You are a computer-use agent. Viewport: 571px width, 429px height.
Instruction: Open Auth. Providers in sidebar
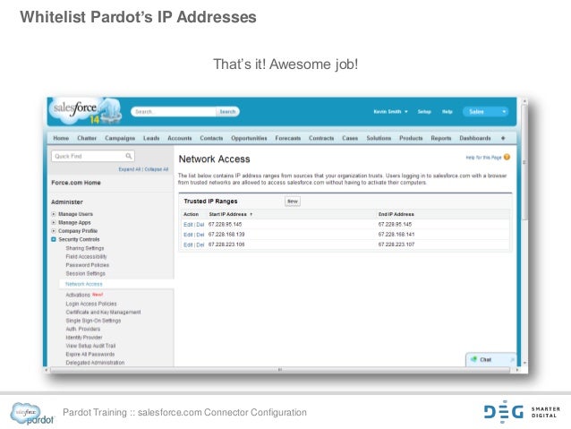point(83,329)
